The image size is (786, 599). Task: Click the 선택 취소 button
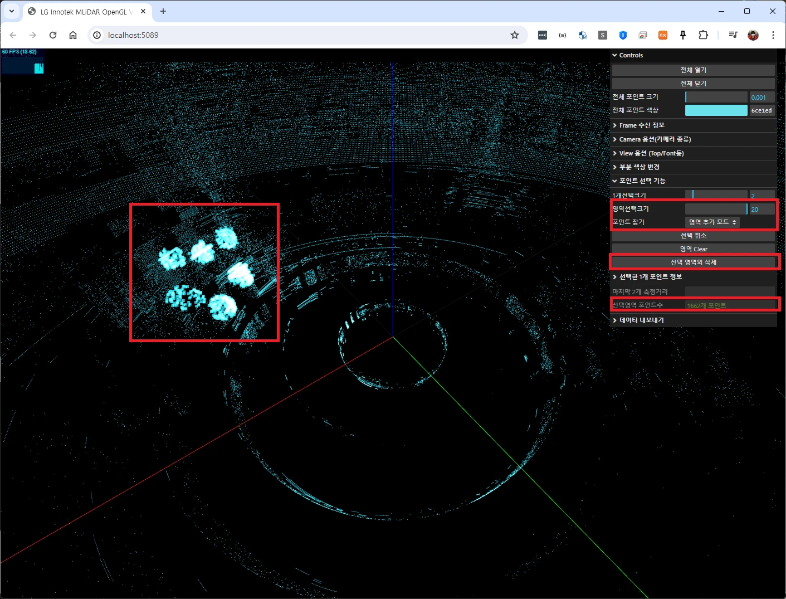coord(694,236)
